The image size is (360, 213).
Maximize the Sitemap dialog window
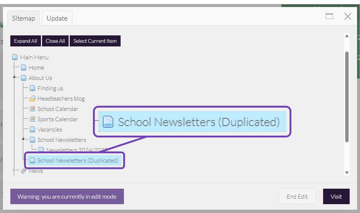[329, 16]
